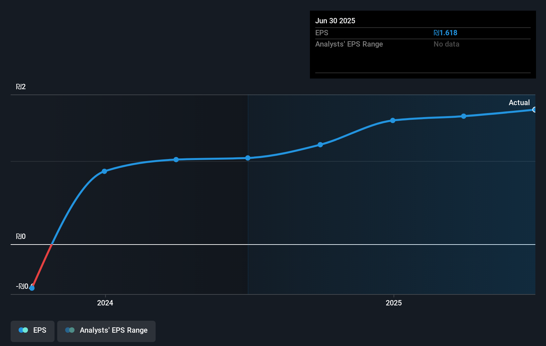Image resolution: width=546 pixels, height=346 pixels.
Task: Click the 2024 x-axis label
Action: point(105,303)
